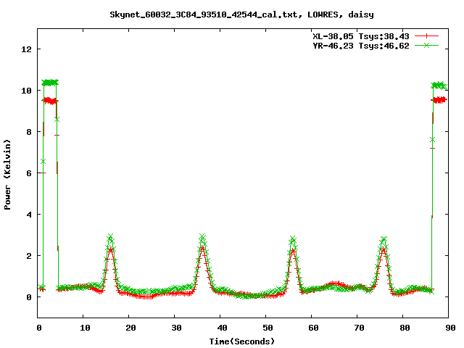Viewport: 464px width, 348px height.
Task: Click the green peak near 76 seconds
Action: pos(384,239)
